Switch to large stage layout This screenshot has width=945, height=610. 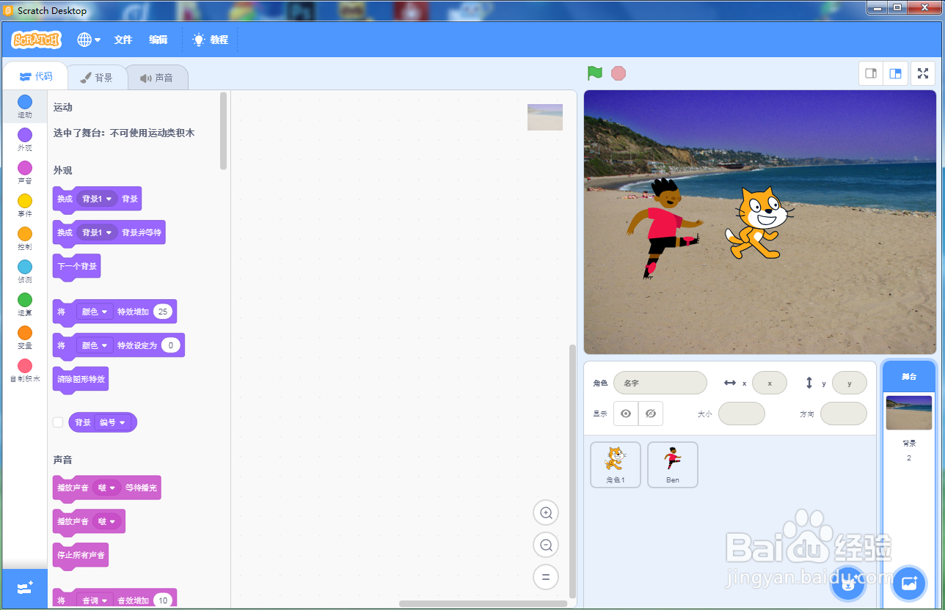click(x=895, y=73)
